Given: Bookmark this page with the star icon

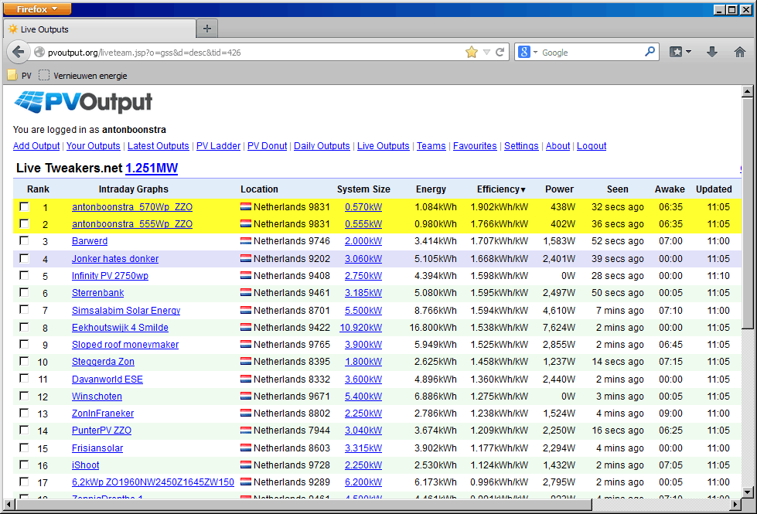Looking at the screenshot, I should (x=471, y=53).
